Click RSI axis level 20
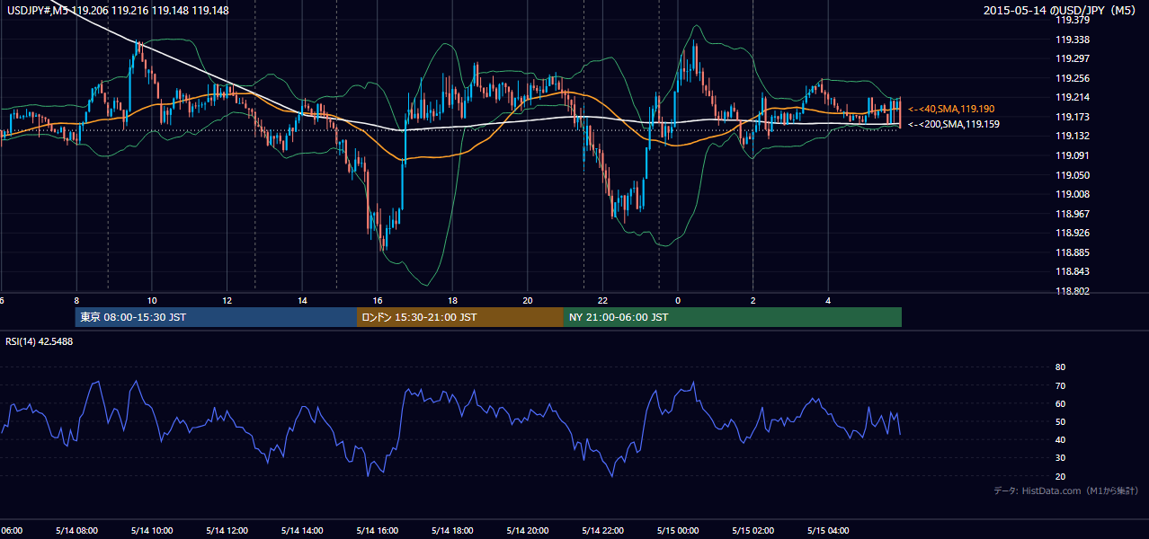 pyautogui.click(x=1060, y=476)
